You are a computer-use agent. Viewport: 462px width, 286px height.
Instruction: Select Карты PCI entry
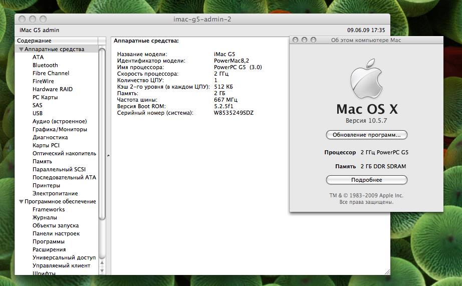pos(46,145)
